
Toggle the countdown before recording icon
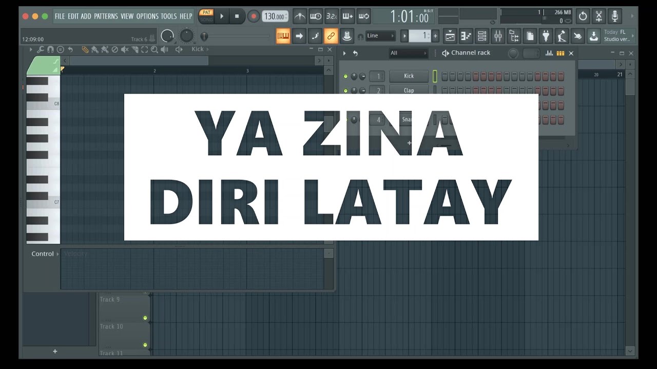pos(332,16)
